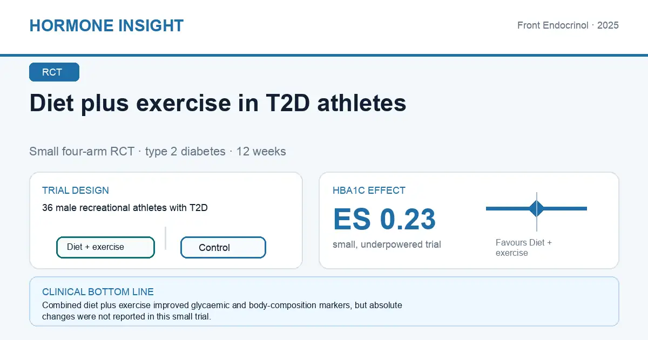Click the vertical null line in forest plot

[537, 212]
